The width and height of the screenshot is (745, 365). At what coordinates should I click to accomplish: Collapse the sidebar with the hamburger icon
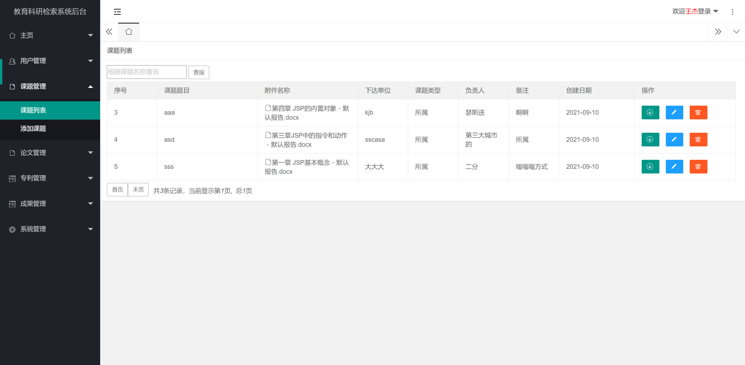(x=117, y=12)
